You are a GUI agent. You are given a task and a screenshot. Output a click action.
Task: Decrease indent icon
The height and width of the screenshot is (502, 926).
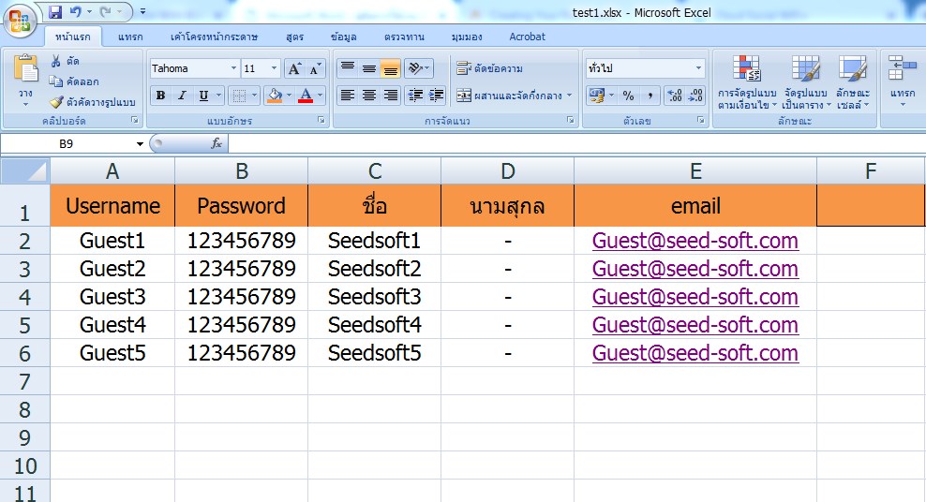415,95
